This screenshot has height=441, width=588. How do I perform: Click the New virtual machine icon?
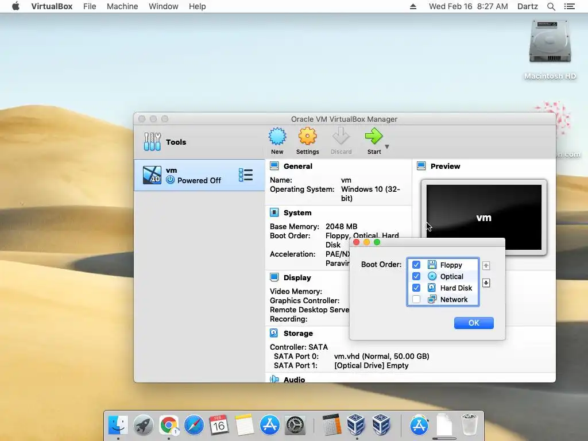[x=277, y=137]
